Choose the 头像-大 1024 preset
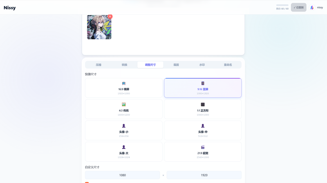 (124, 152)
